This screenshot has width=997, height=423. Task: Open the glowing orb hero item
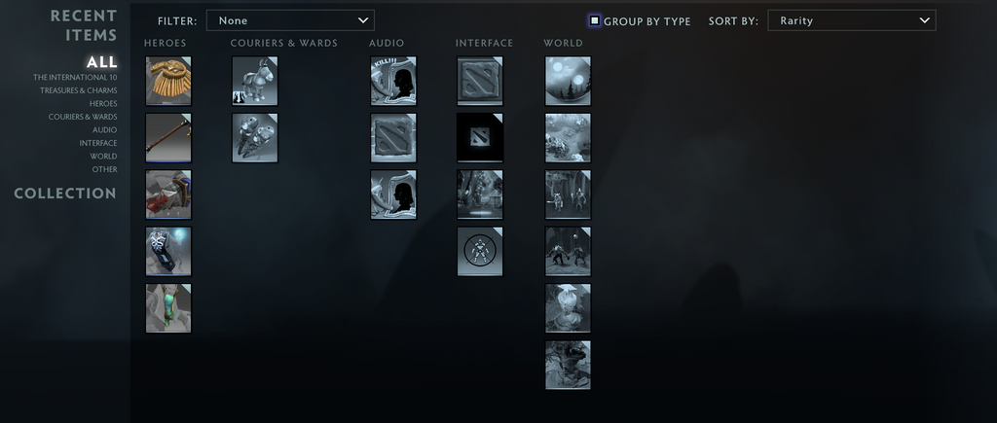tap(168, 252)
